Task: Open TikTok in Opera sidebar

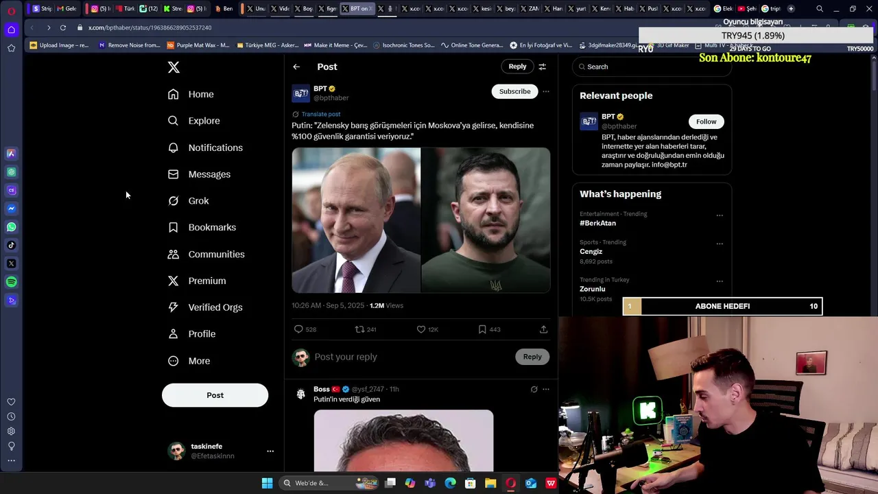Action: coord(11,245)
